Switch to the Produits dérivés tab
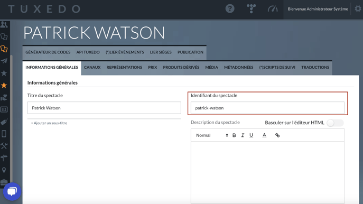Screen dimensions: 363x204 (x=181, y=67)
